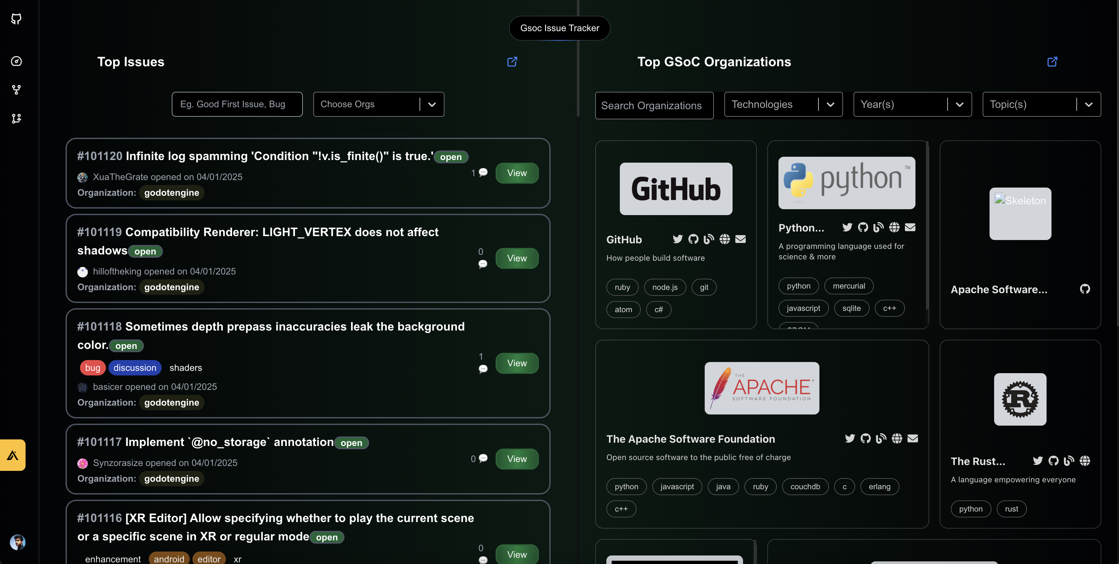
Task: Click the Top Issues panel scrollbar
Action: click(x=578, y=58)
